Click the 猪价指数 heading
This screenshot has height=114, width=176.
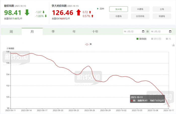coord(9,6)
